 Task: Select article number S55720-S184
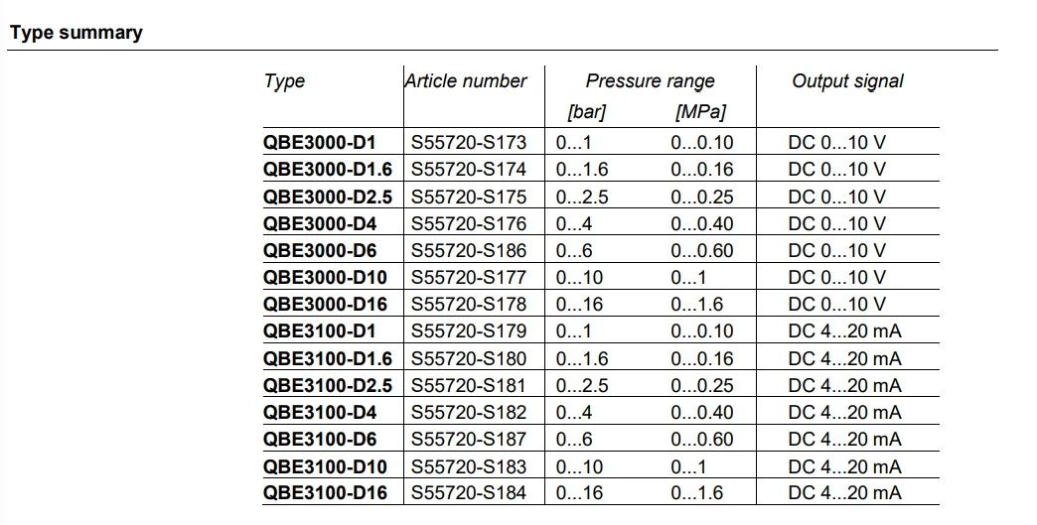(469, 493)
